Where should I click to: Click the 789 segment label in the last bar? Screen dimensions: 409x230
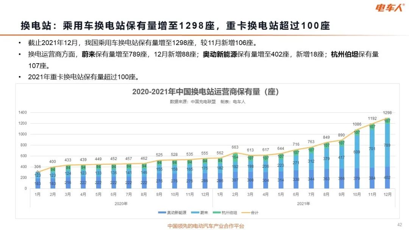(x=387, y=145)
